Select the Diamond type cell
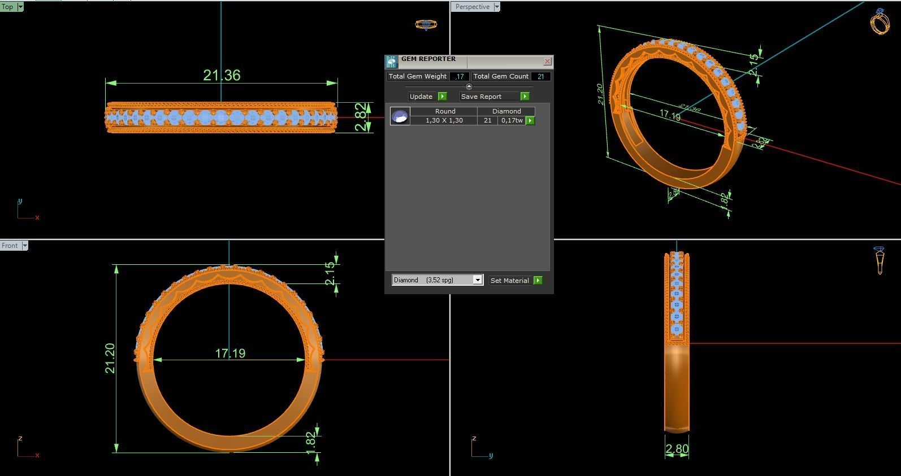Screen dimensions: 901x476 [506, 112]
